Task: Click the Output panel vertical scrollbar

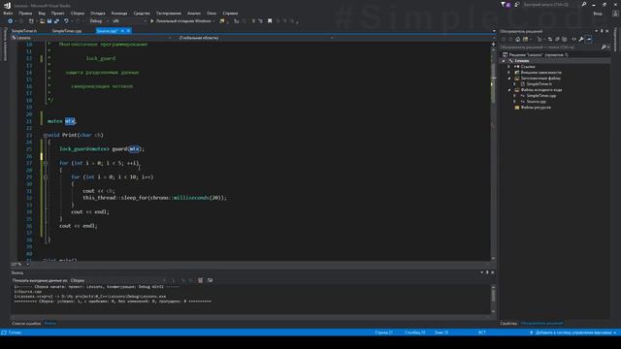Action: (493, 300)
